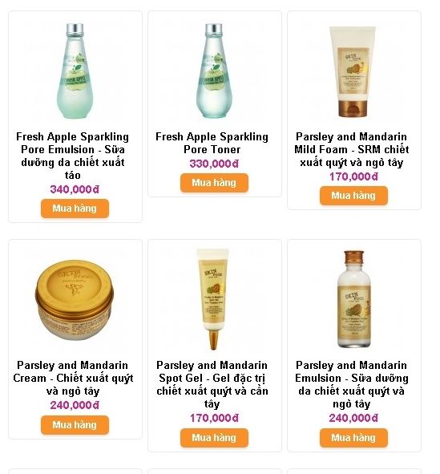Viewport: 440px width, 474px height.
Task: Click Mua hàng for Parsley and Mandarin Mild Foam
Action: pyautogui.click(x=353, y=196)
